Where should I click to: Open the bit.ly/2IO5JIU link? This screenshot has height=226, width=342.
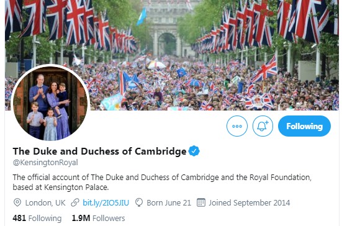(x=106, y=203)
